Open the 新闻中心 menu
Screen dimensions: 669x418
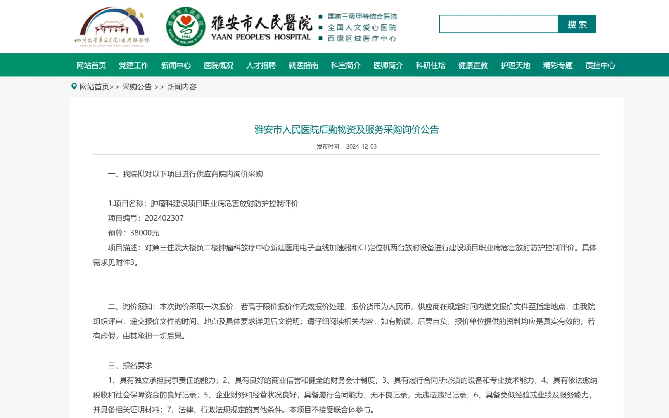pos(176,65)
